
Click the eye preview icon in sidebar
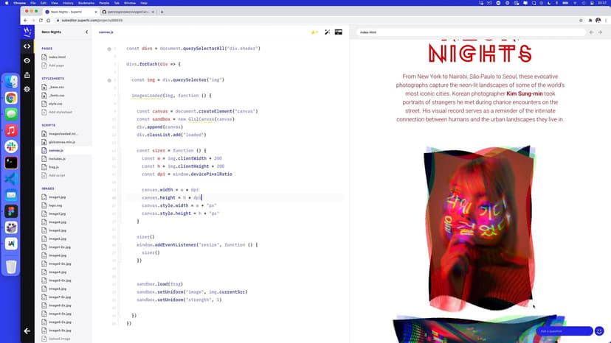27,60
